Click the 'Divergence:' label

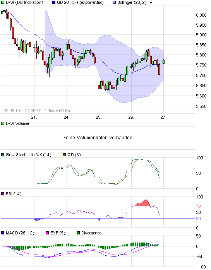pos(92,233)
